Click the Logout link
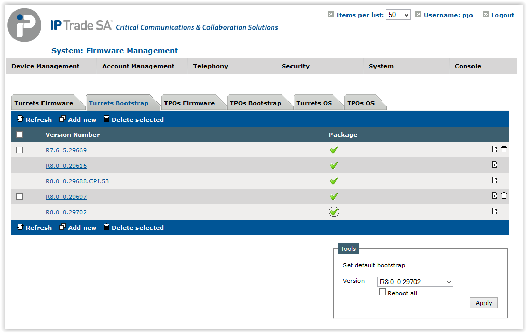This screenshot has height=333, width=527. coord(503,15)
